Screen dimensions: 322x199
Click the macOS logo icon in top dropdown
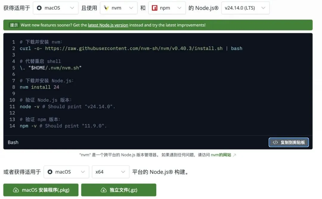pos(39,8)
